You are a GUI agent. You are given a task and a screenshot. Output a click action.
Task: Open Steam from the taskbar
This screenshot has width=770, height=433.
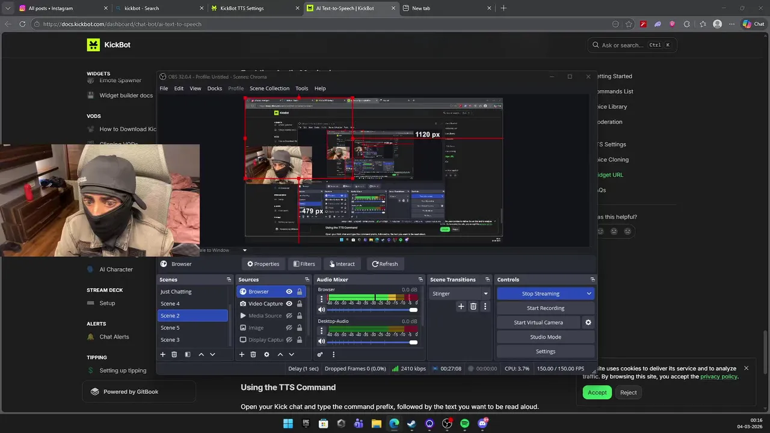411,423
